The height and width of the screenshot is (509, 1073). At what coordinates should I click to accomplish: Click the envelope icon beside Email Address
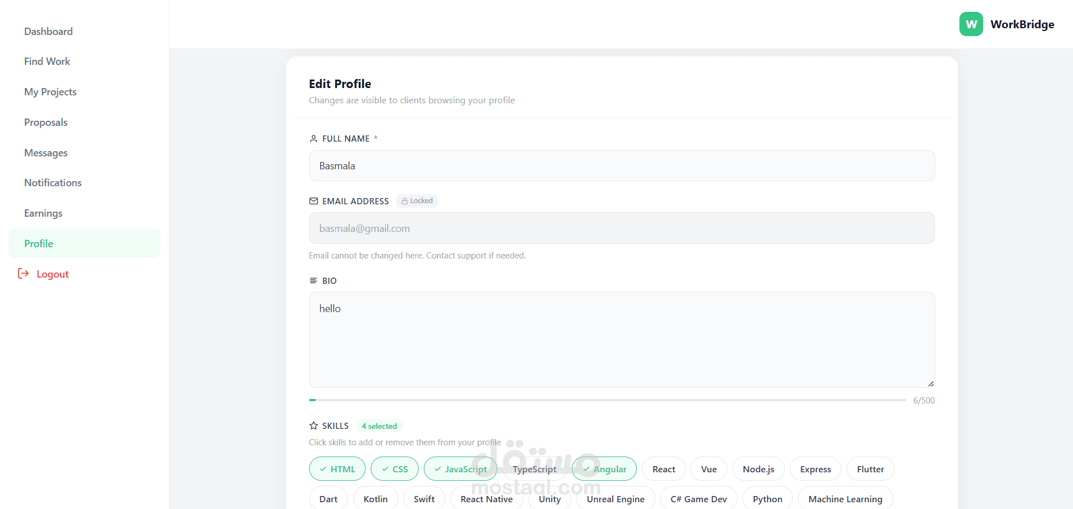(314, 201)
